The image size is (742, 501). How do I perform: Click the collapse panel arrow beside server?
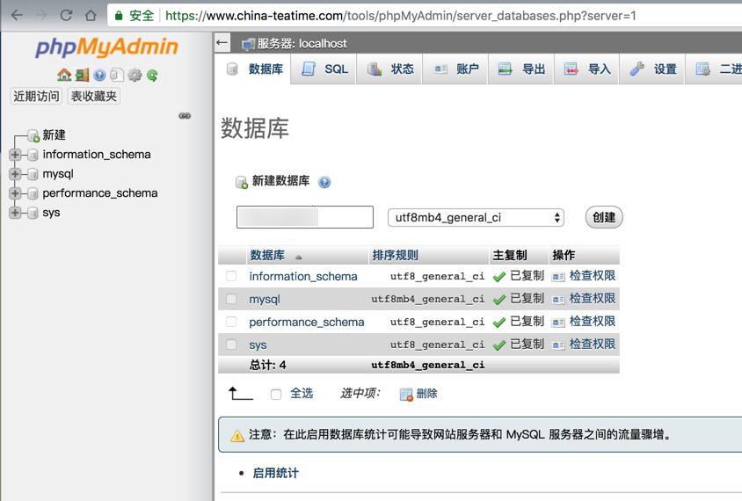[x=222, y=43]
